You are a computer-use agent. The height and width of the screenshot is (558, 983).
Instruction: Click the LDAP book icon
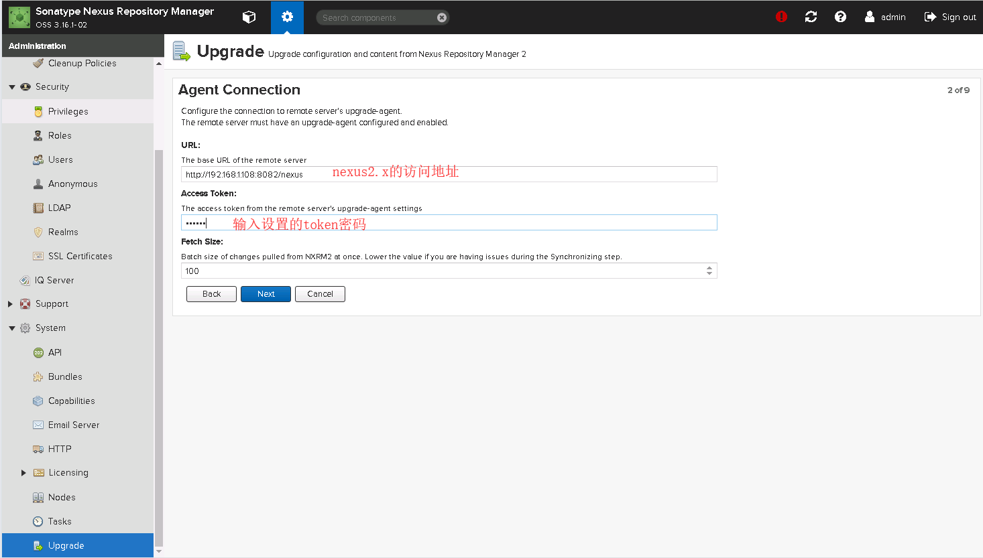(38, 208)
